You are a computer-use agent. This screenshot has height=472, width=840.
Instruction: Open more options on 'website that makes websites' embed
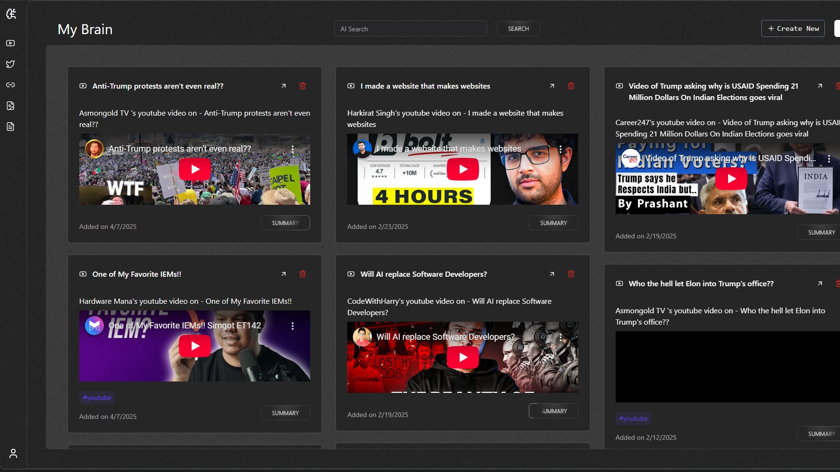[x=561, y=149]
